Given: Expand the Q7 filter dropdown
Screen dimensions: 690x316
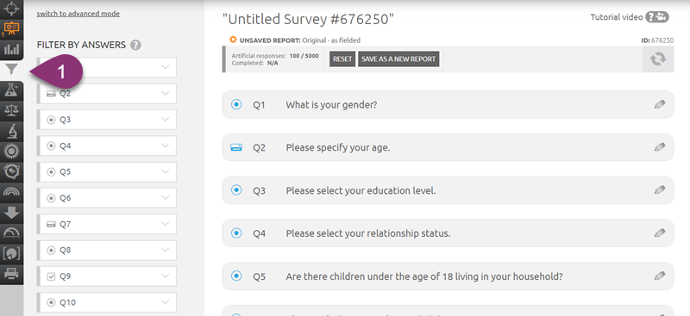Looking at the screenshot, I should [x=166, y=224].
